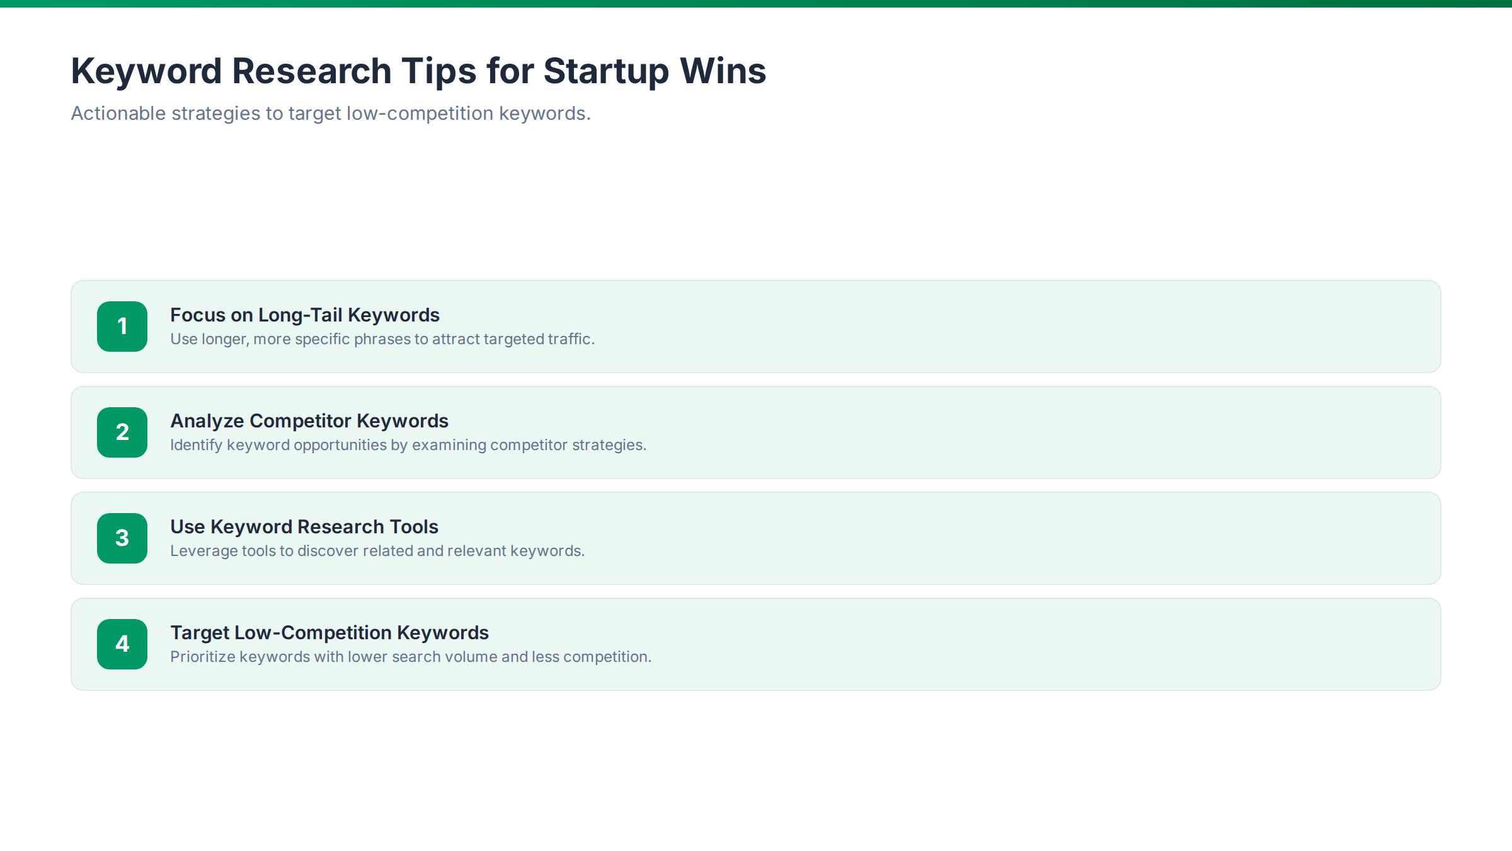Click the badge next to Use Keyword Research Tools
Screen dimensions: 1512x851
[x=122, y=538]
